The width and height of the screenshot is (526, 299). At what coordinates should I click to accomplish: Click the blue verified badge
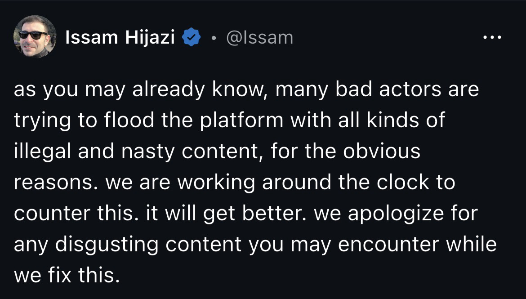[191, 38]
